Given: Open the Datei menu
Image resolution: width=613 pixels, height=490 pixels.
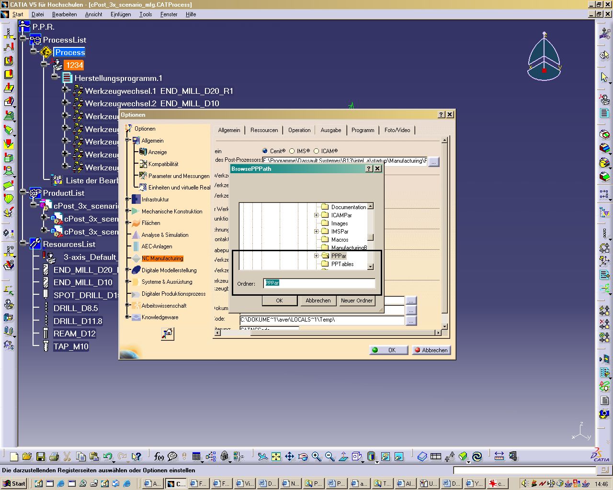Looking at the screenshot, I should pos(38,14).
